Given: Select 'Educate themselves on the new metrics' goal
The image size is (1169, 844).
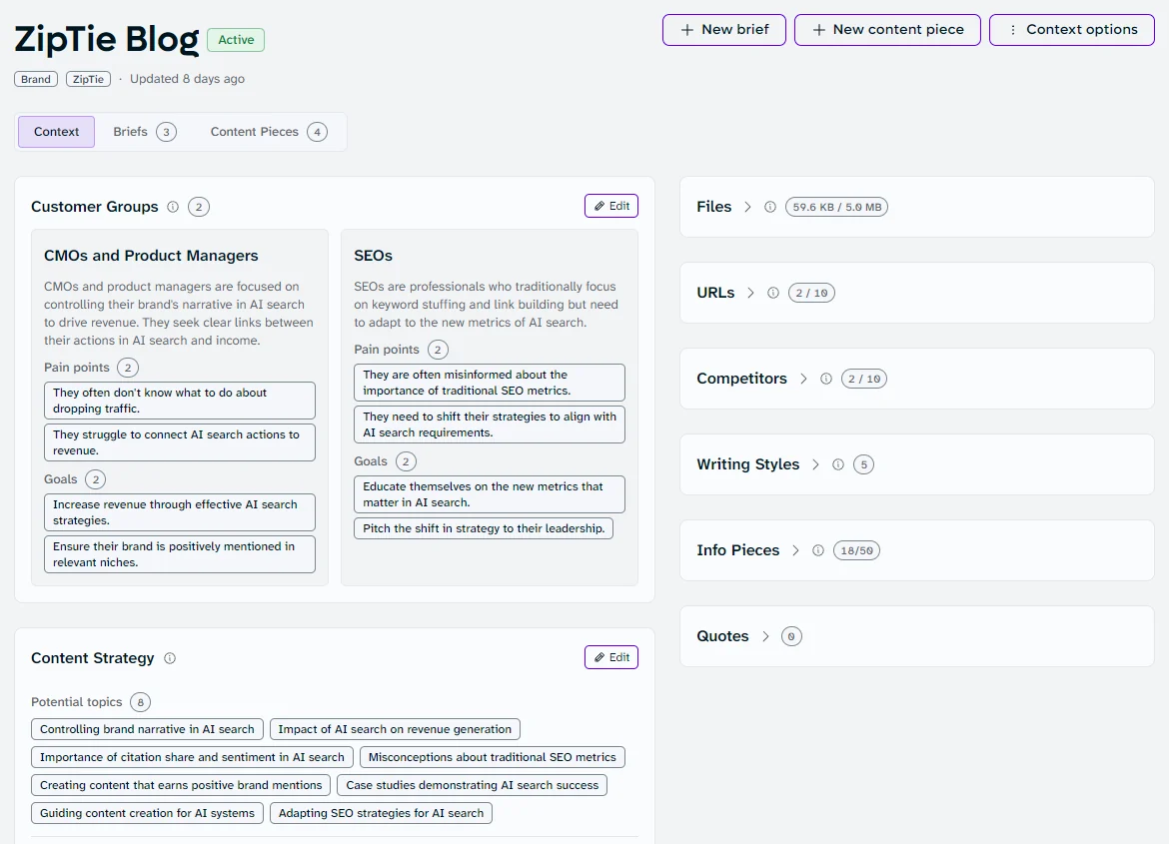Looking at the screenshot, I should click(489, 494).
